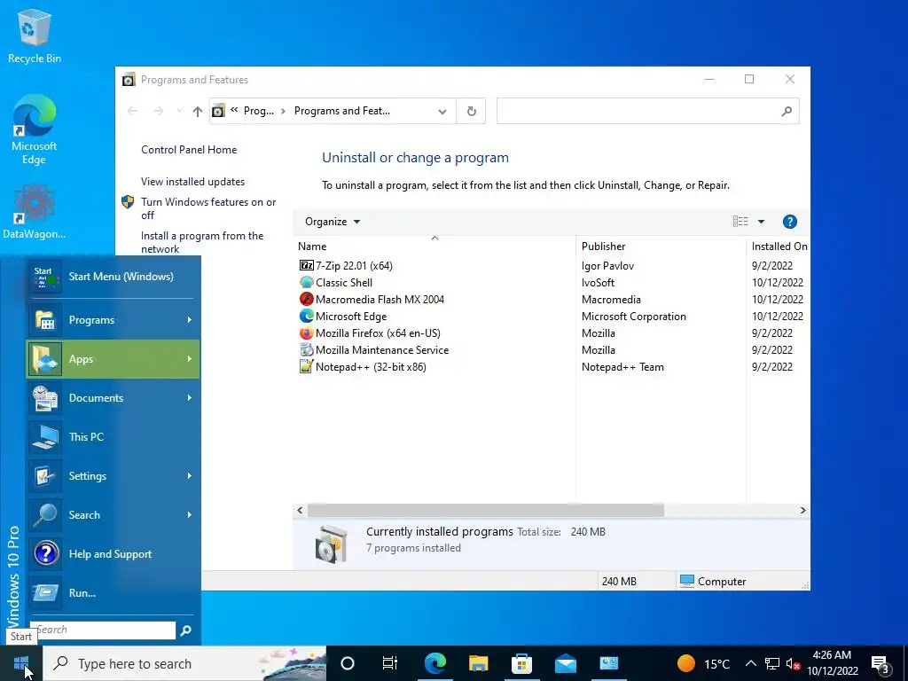
Task: Open the address bar history dropdown
Action: (x=442, y=111)
